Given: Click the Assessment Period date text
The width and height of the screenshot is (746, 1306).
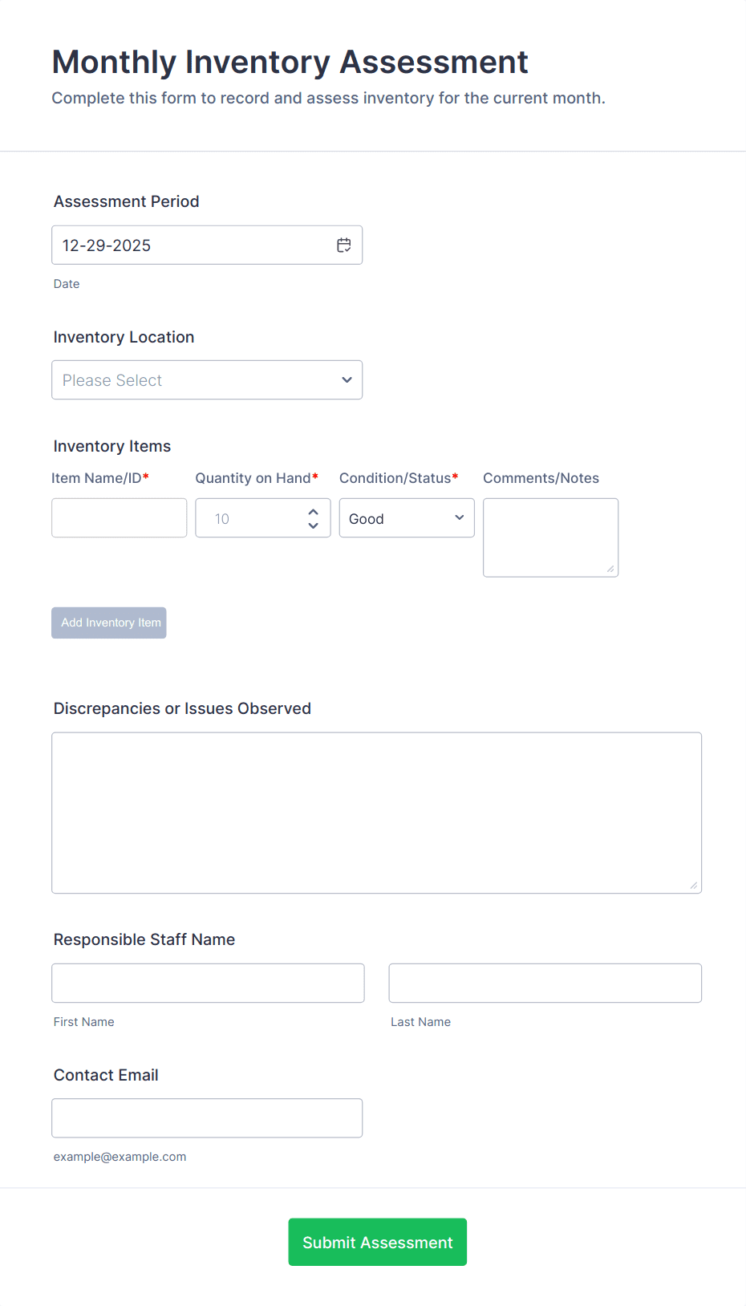Looking at the screenshot, I should coord(107,245).
